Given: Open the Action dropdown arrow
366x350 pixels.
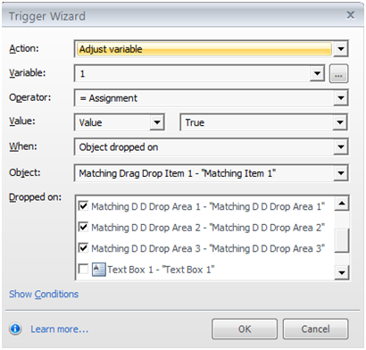Looking at the screenshot, I should tap(341, 49).
